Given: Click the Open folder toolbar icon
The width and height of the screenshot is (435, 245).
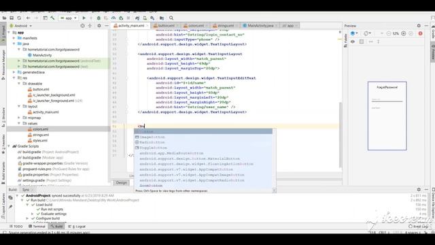Looking at the screenshot, I should point(4,18).
